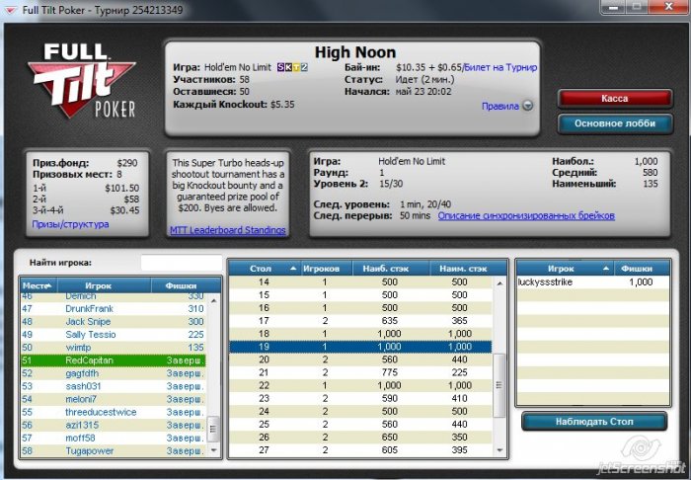This screenshot has height=480, width=691.
Task: Sort tables by Игроков column header
Action: tap(326, 269)
